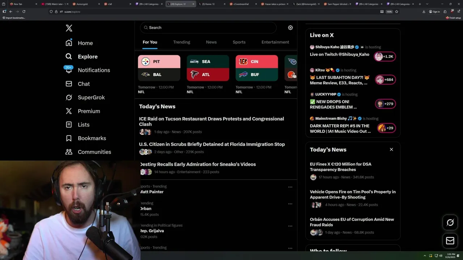The height and width of the screenshot is (260, 463).
Task: Switch to the Entertainment tab
Action: 275,42
